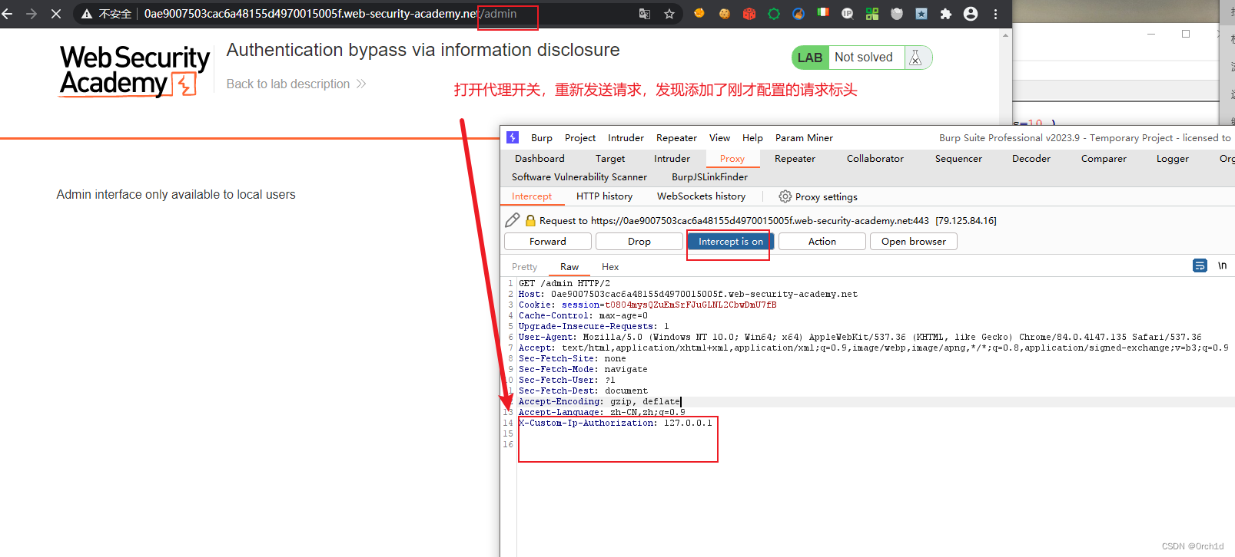Open the Action dropdown button
1235x557 pixels.
click(x=822, y=241)
